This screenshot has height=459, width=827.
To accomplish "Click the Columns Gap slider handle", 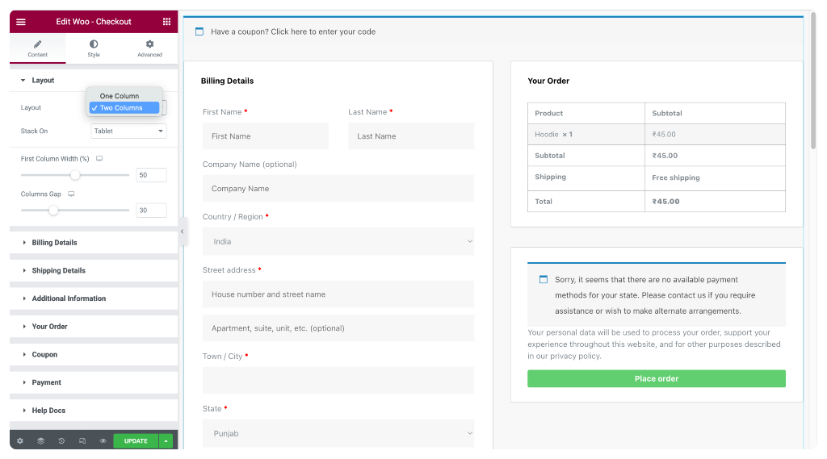I will pos(53,211).
